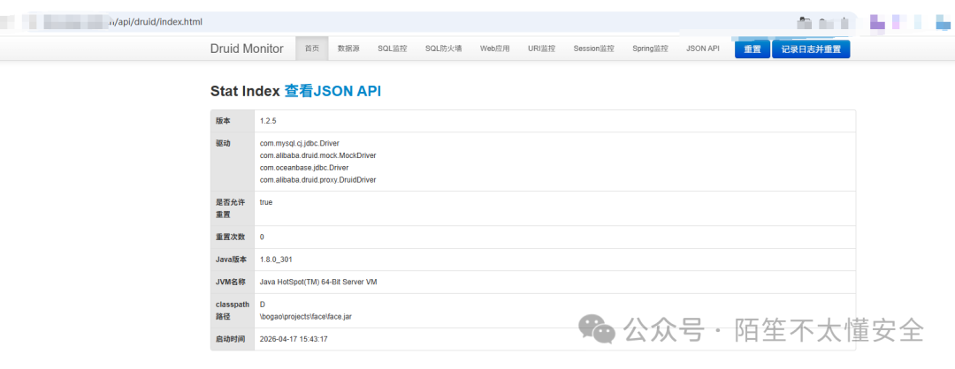Click the 记录日志并重置 button
This screenshot has width=955, height=369.
pos(811,49)
